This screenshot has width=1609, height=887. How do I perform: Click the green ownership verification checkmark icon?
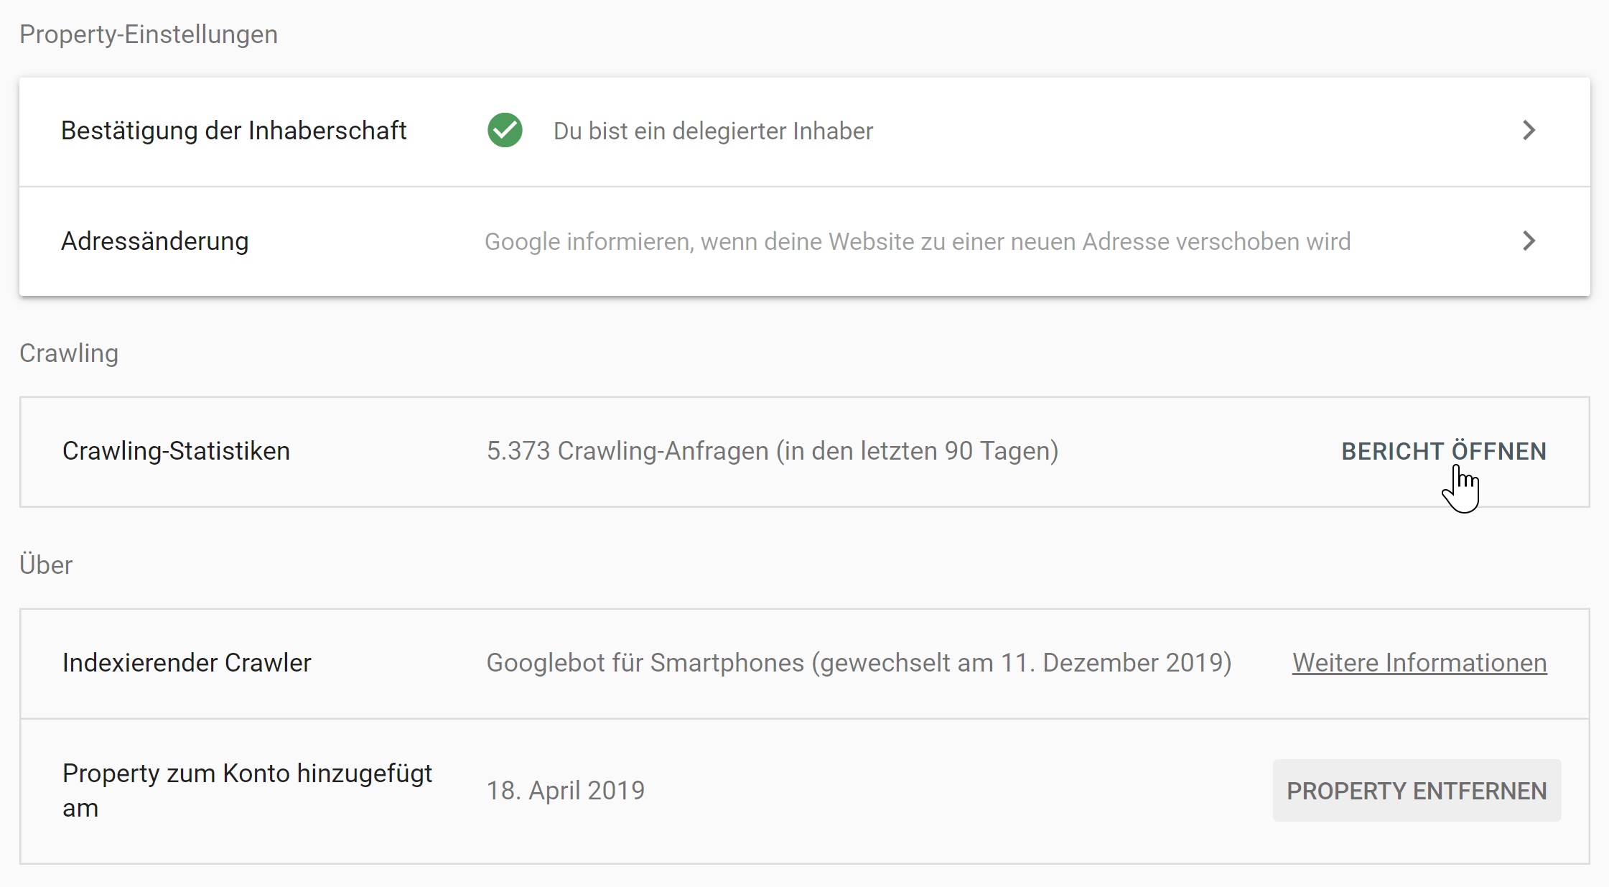point(505,131)
